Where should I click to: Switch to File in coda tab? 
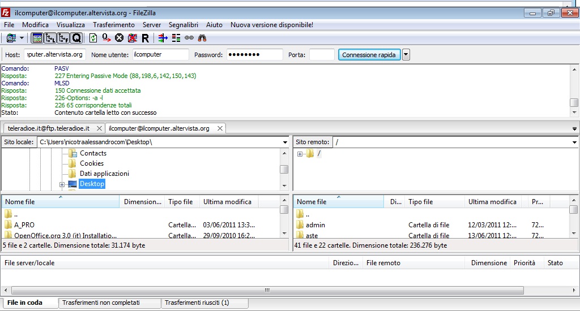(29, 303)
